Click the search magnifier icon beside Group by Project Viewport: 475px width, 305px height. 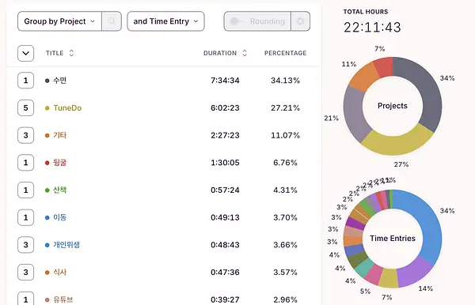(x=112, y=21)
